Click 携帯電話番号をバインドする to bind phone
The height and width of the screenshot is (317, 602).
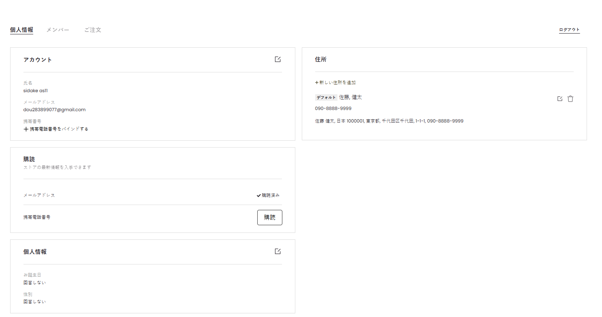click(56, 129)
